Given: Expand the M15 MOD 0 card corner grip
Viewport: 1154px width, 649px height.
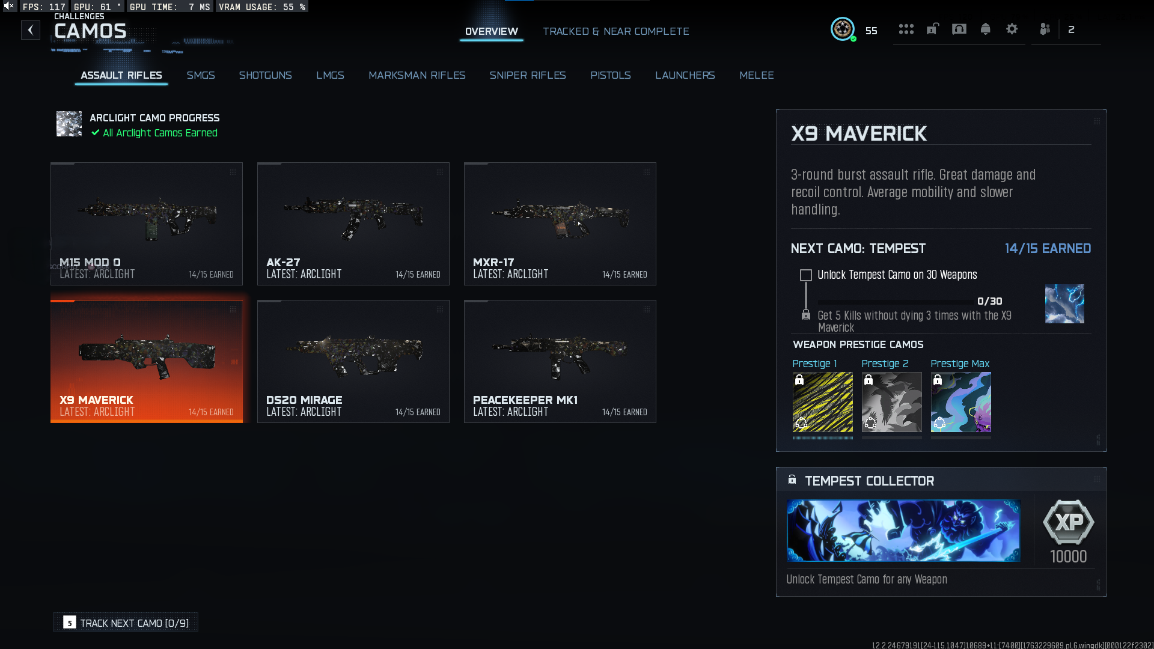Looking at the screenshot, I should pyautogui.click(x=233, y=172).
